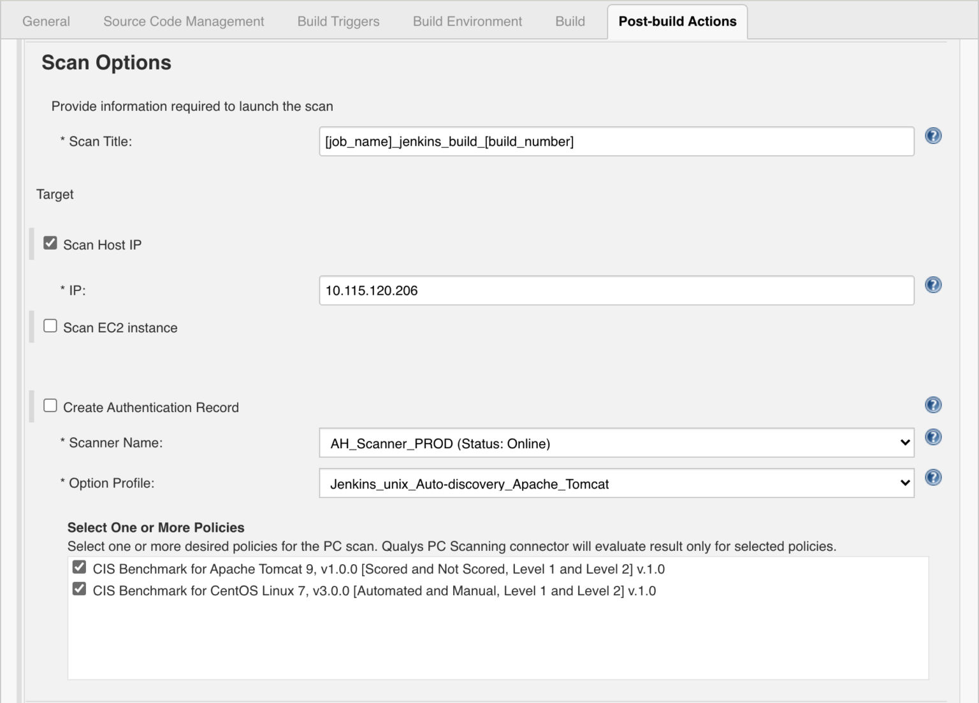The width and height of the screenshot is (979, 703).
Task: Open help for Scan Title field
Action: tap(932, 136)
